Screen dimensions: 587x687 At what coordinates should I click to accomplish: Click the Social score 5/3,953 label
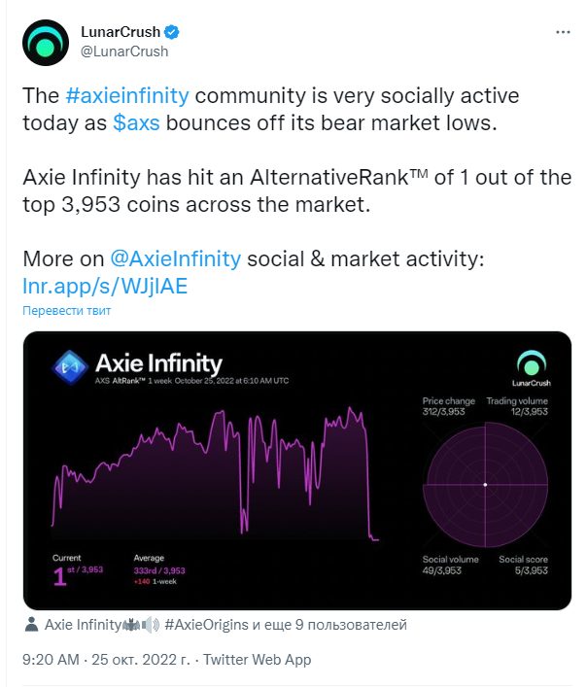523,565
